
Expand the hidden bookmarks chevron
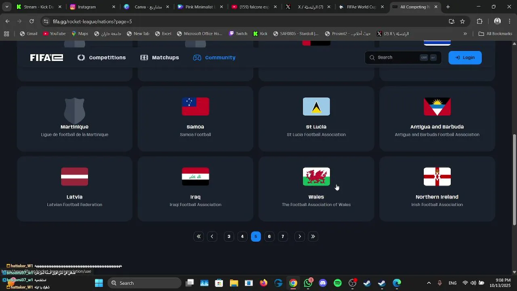[465, 34]
